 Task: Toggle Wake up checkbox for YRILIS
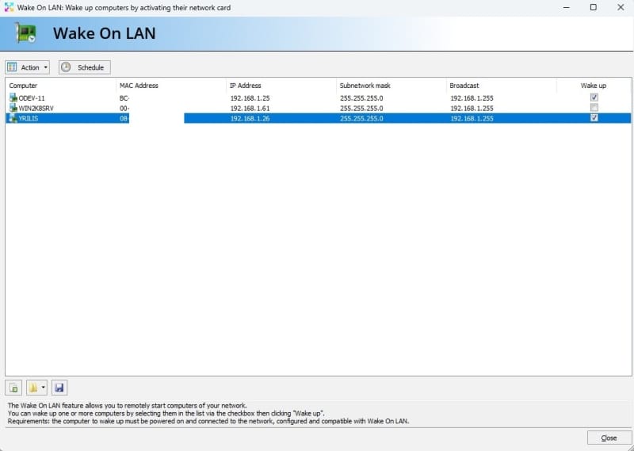[594, 118]
